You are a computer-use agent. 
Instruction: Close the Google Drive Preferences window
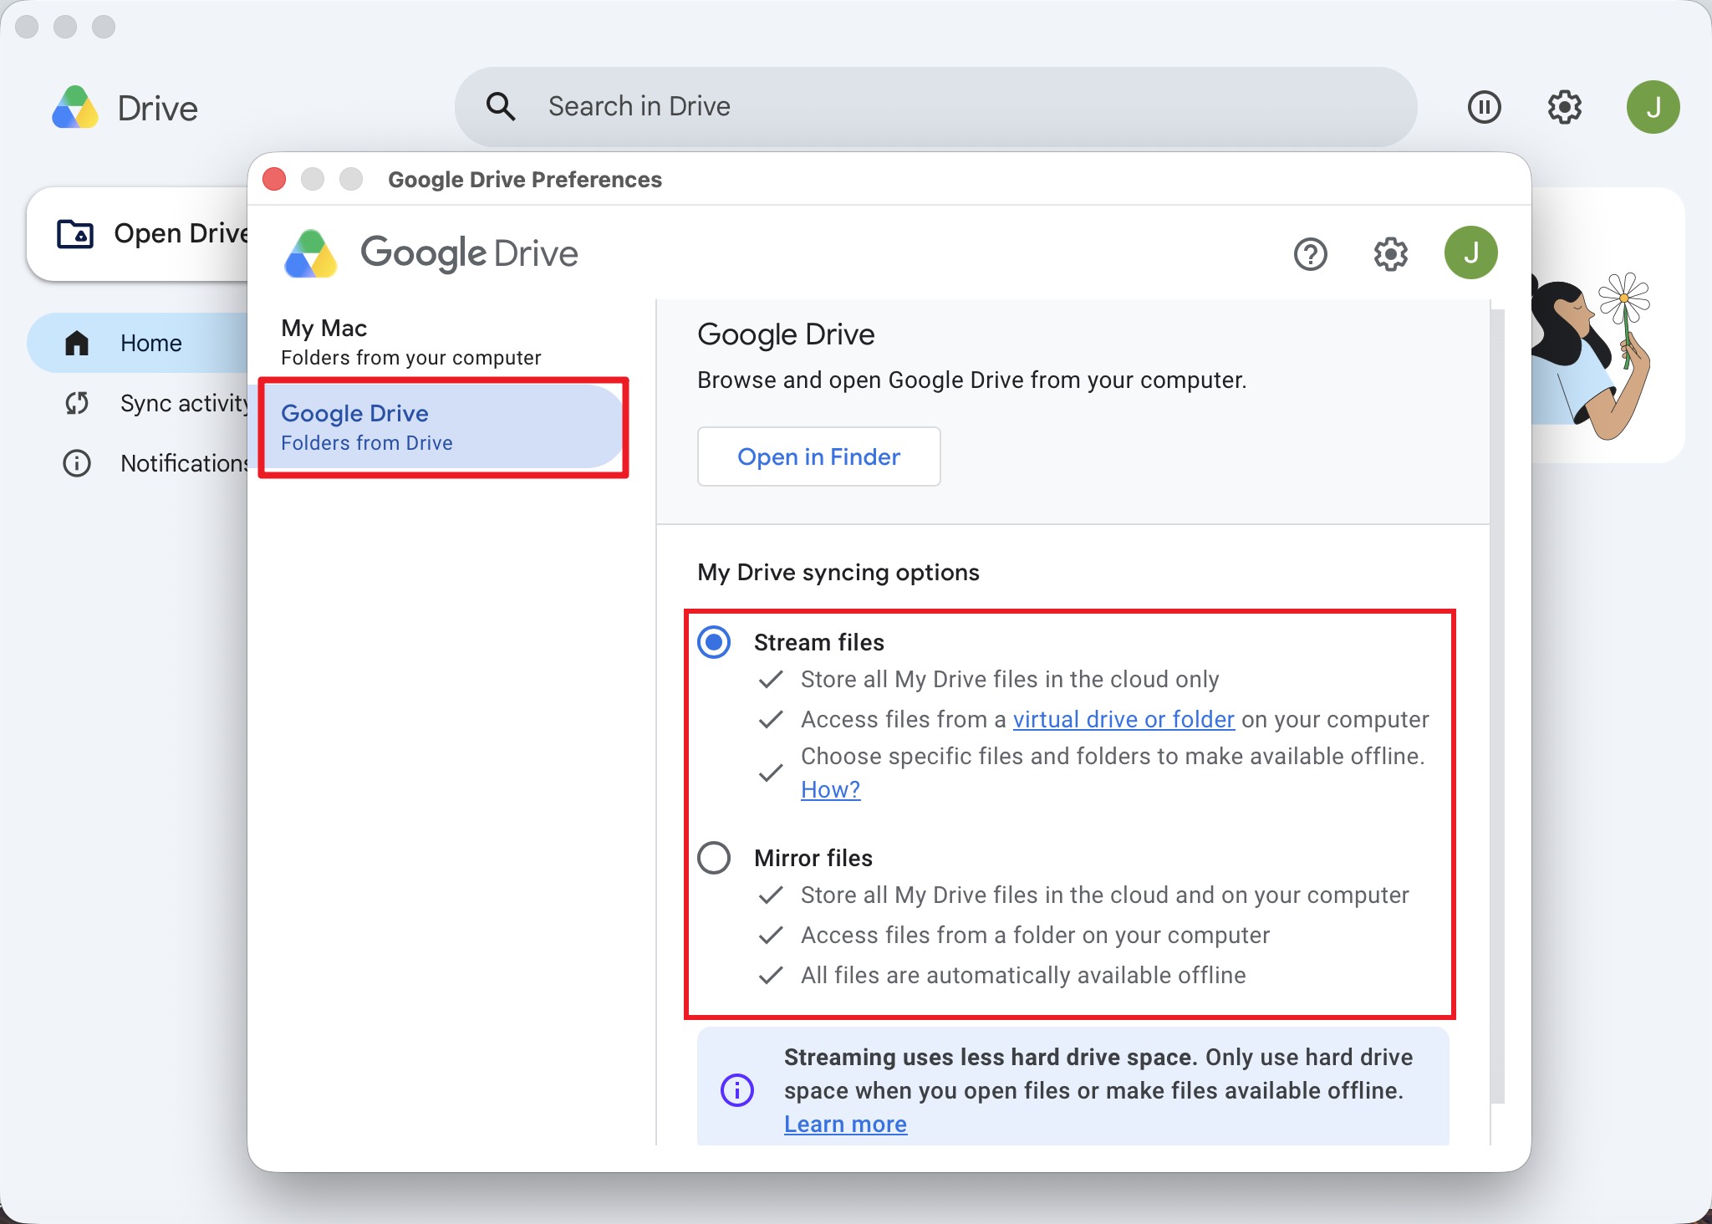point(274,179)
